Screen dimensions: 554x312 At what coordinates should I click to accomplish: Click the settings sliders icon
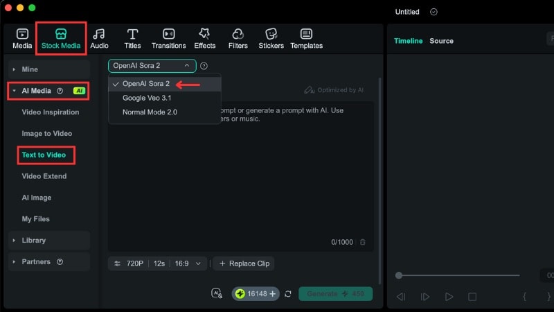117,263
